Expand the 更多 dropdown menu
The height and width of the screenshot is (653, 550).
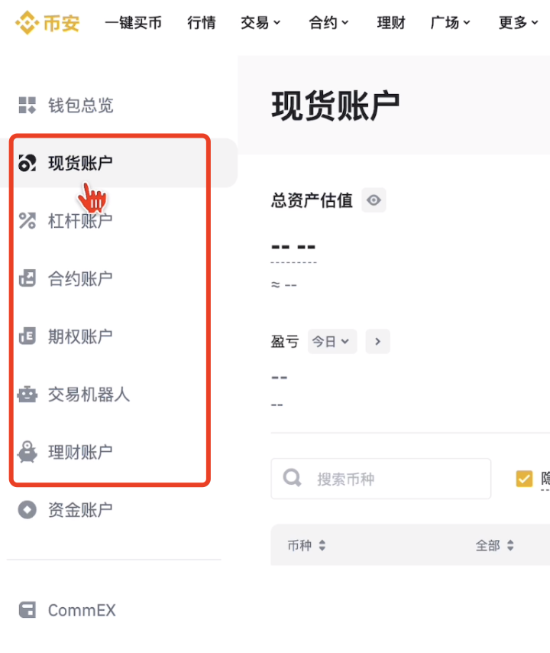519,22
